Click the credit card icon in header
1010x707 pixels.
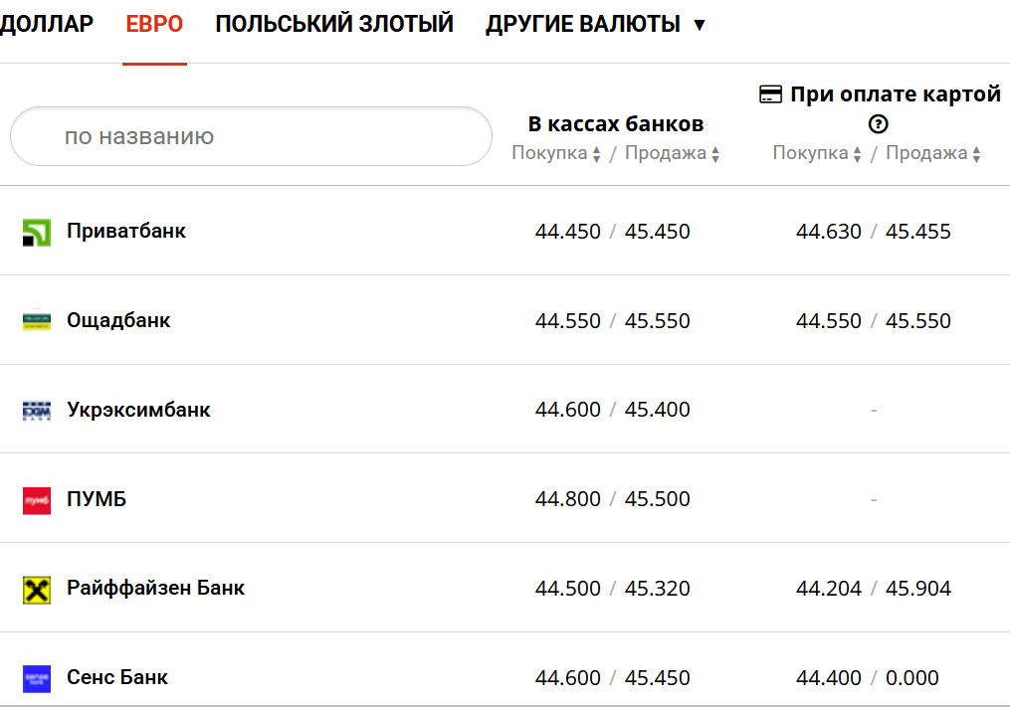pos(770,94)
